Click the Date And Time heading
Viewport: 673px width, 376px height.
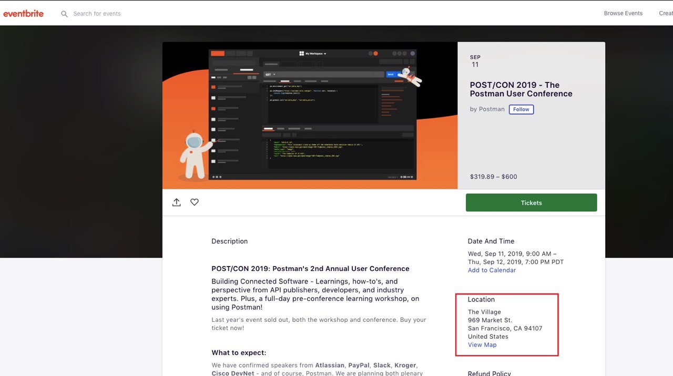[491, 241]
